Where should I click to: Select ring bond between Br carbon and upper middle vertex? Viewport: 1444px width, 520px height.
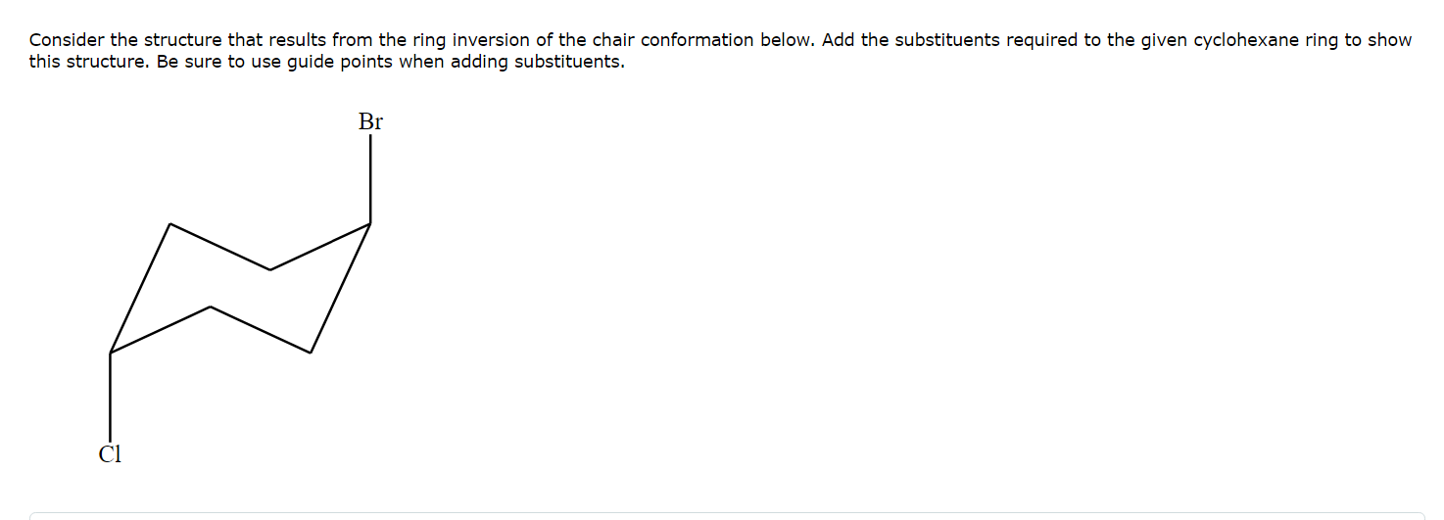click(320, 247)
